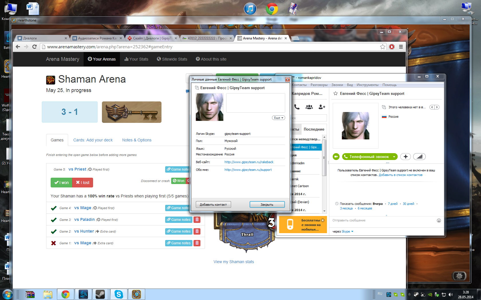
Task: Open the call quality signal bars button
Action: tap(419, 157)
